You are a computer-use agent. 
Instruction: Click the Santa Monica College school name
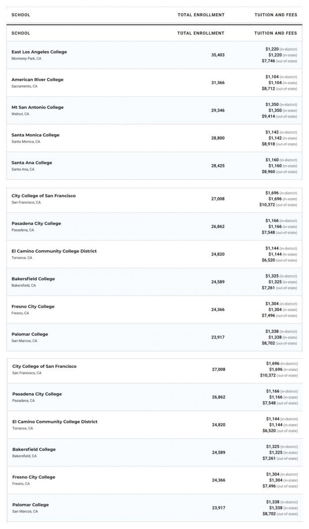pos(35,135)
